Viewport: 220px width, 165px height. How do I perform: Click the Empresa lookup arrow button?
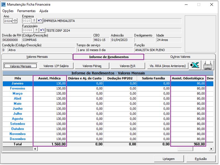pyautogui.click(x=34, y=21)
